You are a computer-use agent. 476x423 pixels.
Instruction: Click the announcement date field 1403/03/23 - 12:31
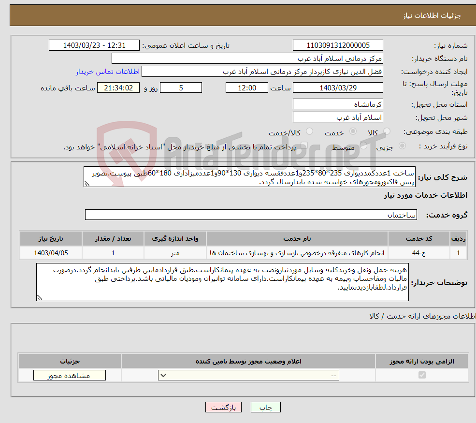click(94, 45)
